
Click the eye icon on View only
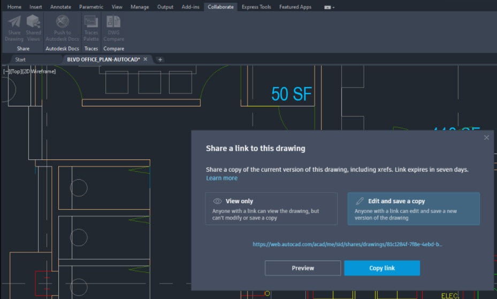[x=217, y=201]
